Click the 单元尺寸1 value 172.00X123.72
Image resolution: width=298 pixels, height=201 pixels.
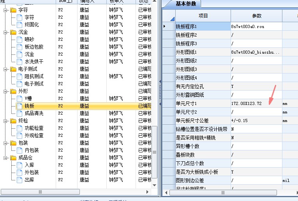(246, 103)
